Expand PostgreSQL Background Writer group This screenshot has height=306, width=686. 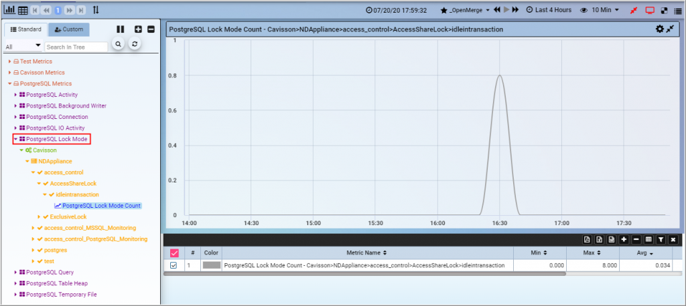(x=16, y=106)
